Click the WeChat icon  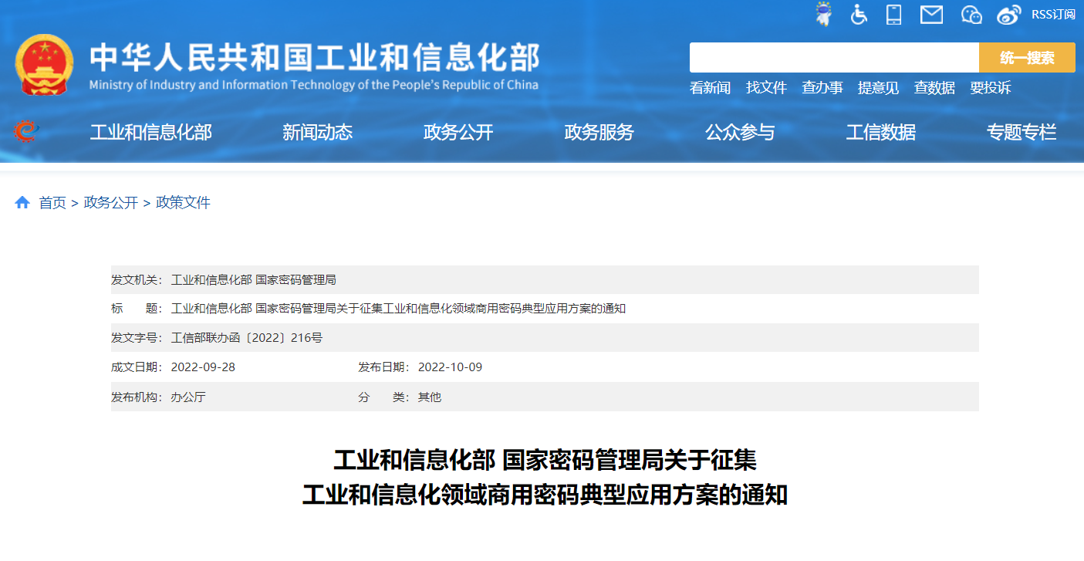[971, 14]
